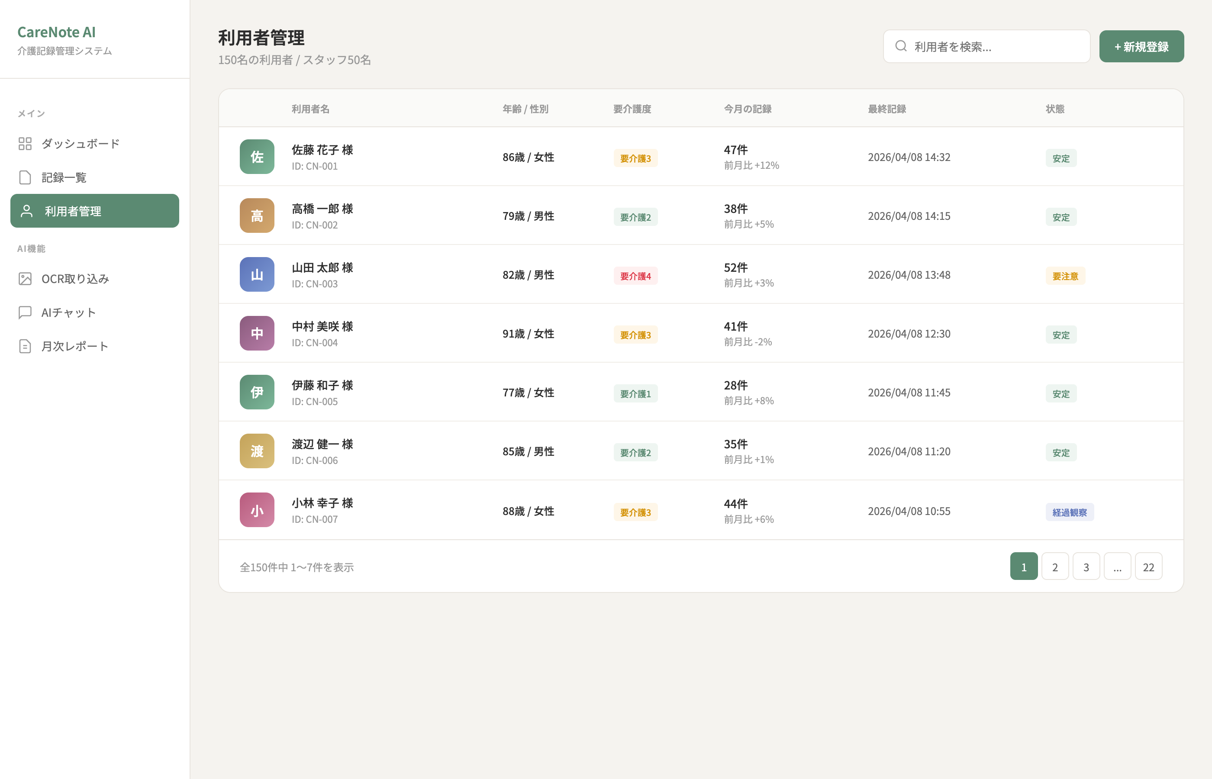
Task: Click the 要介護3 badge in 佐藤 花子 row
Action: [x=635, y=158]
